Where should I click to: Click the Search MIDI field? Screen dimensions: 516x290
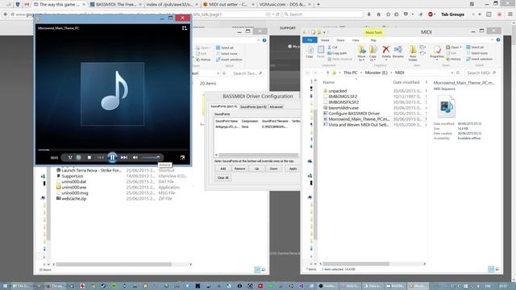point(481,72)
